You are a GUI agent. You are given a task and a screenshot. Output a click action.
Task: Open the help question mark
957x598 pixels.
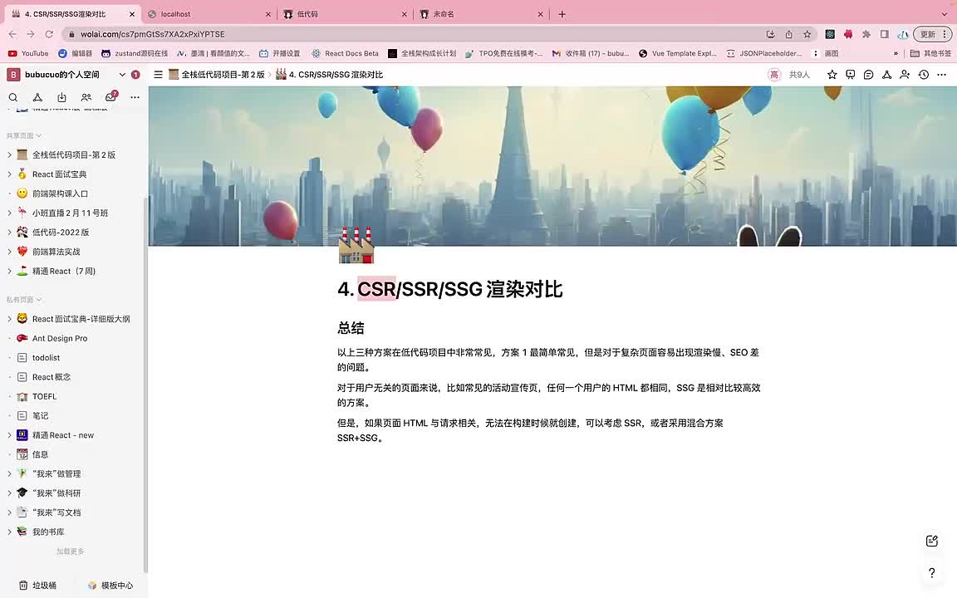931,572
